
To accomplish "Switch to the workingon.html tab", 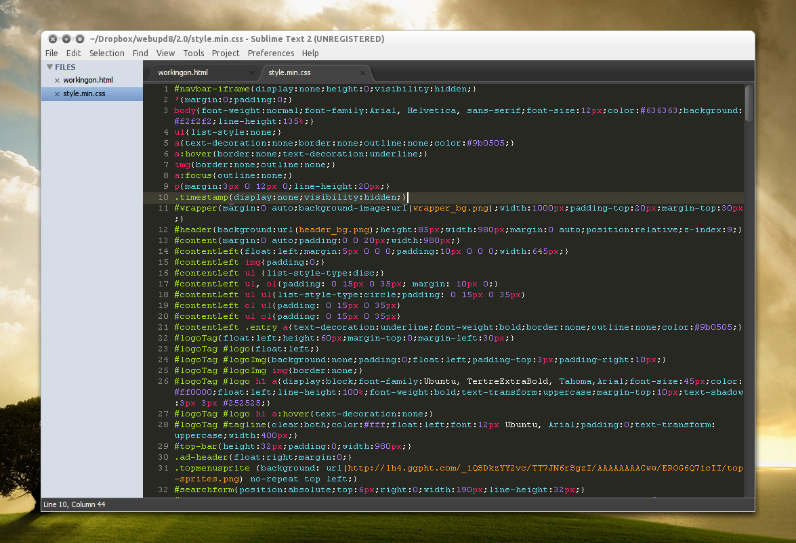I will click(183, 72).
